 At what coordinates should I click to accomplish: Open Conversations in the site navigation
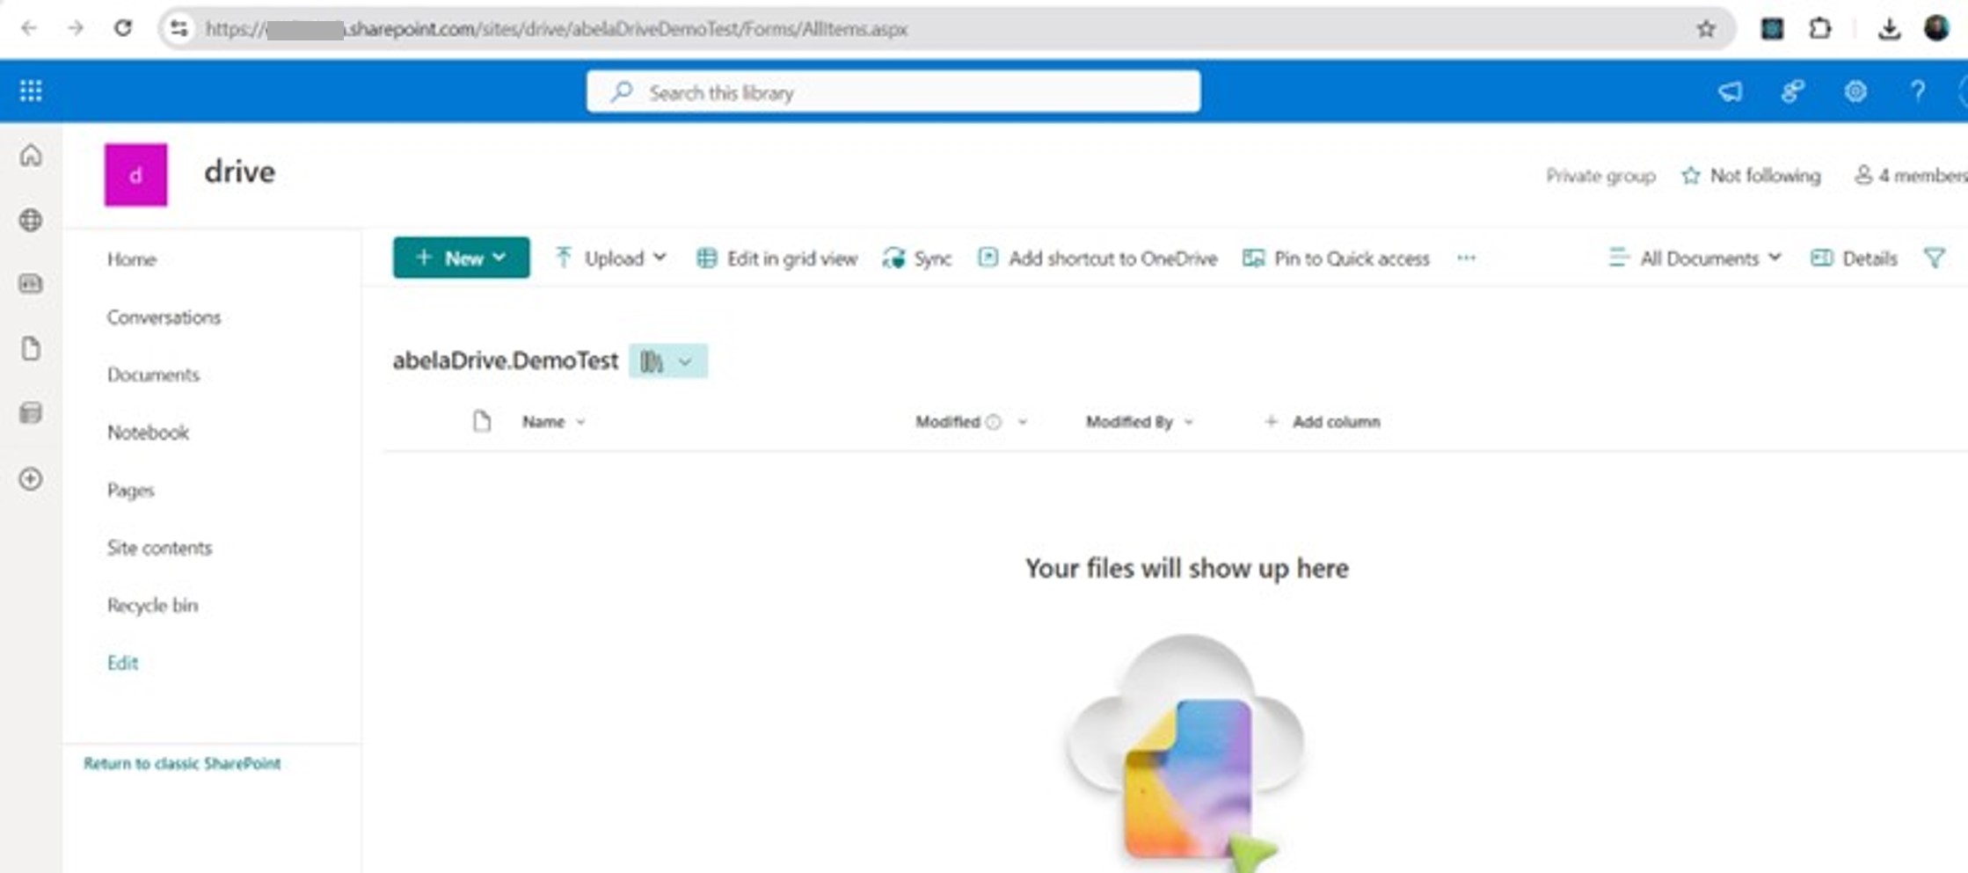tap(164, 317)
